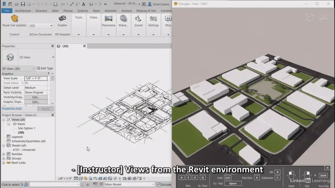The width and height of the screenshot is (335, 188).
Task: Click the Text tool A icon
Action: pyautogui.click(x=84, y=4)
